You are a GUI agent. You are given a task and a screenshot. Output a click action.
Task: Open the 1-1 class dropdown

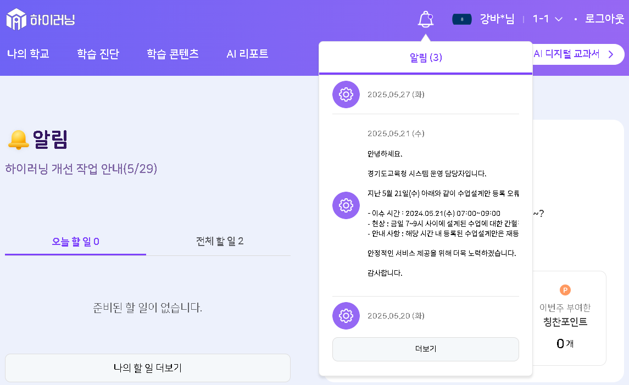(547, 19)
